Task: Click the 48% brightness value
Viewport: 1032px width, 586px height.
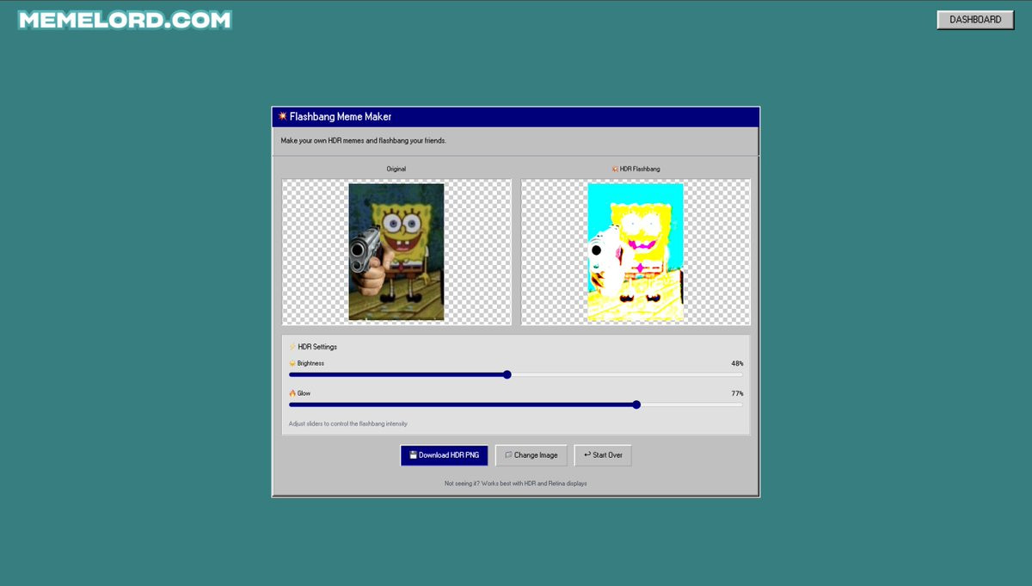Action: click(x=737, y=363)
